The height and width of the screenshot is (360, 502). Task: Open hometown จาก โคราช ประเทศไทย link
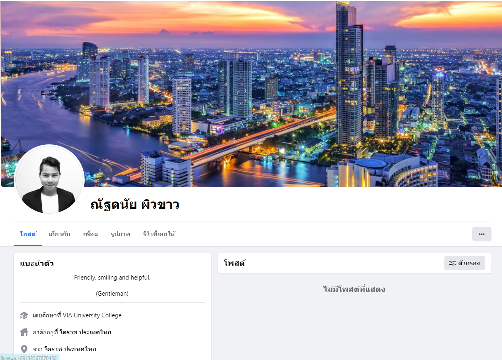(x=71, y=349)
